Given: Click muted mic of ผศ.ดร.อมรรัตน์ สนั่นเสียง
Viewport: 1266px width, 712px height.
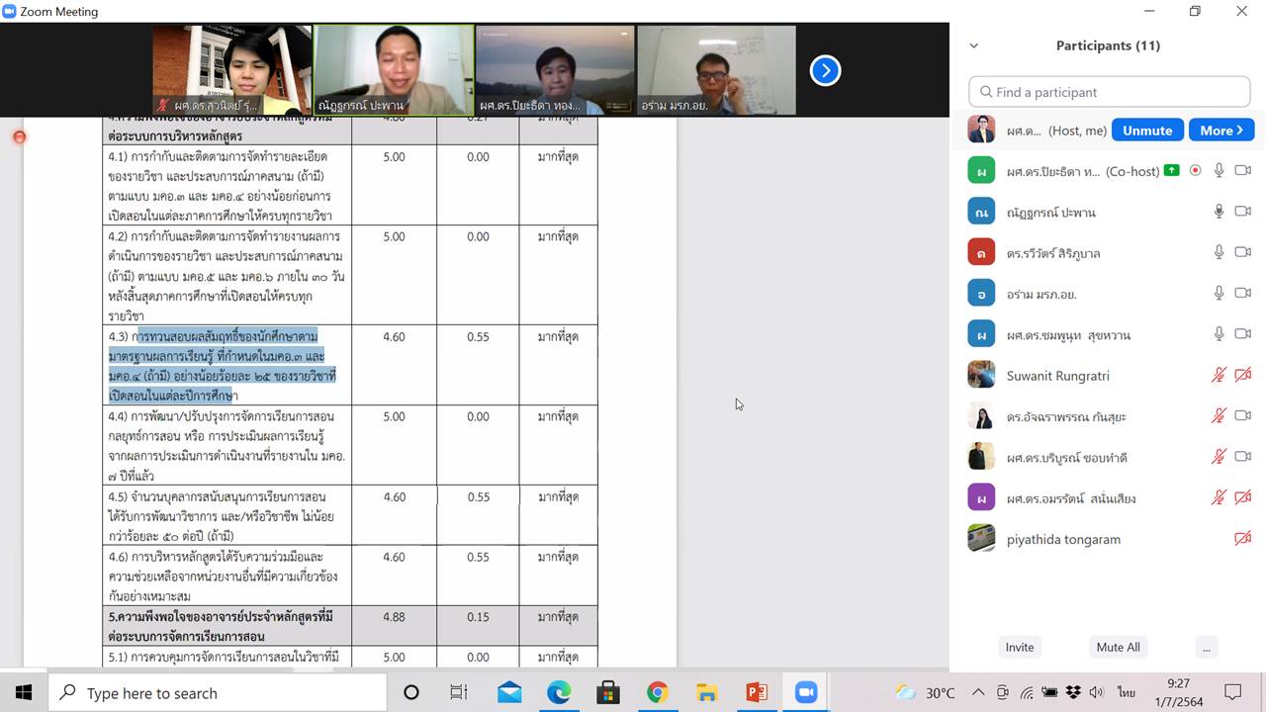Looking at the screenshot, I should [1219, 497].
